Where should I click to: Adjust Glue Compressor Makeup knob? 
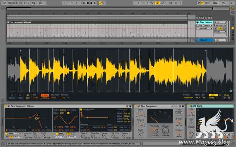pos(166,131)
